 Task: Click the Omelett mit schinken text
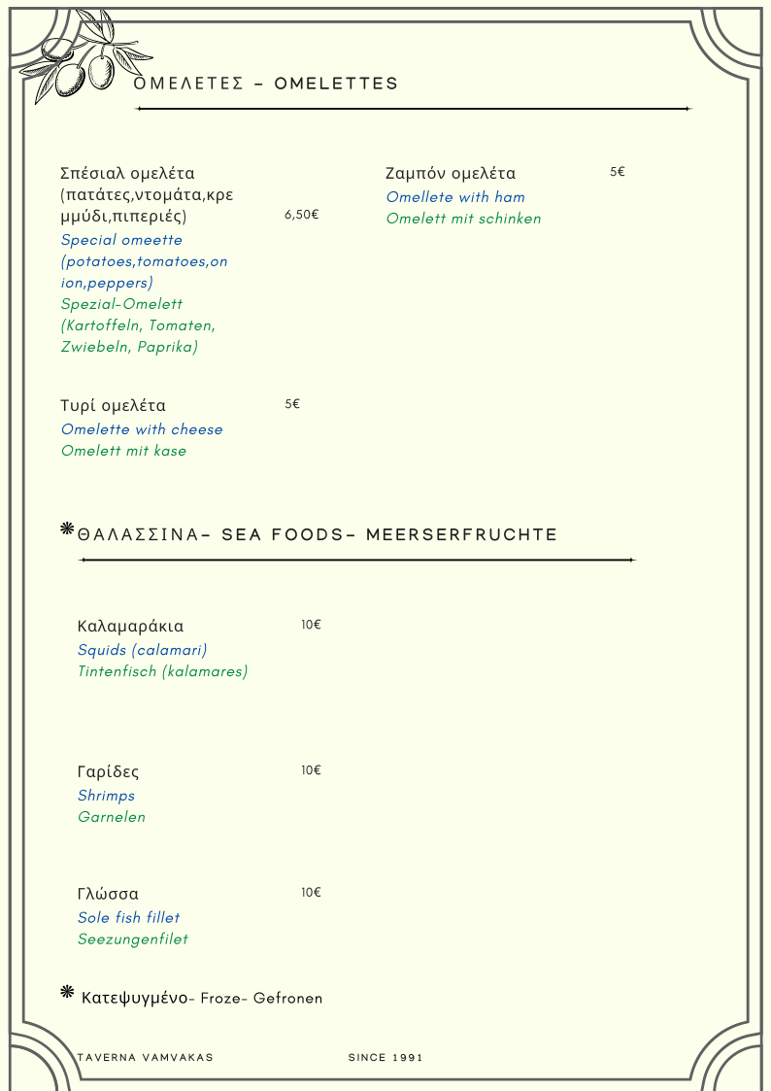coord(463,219)
